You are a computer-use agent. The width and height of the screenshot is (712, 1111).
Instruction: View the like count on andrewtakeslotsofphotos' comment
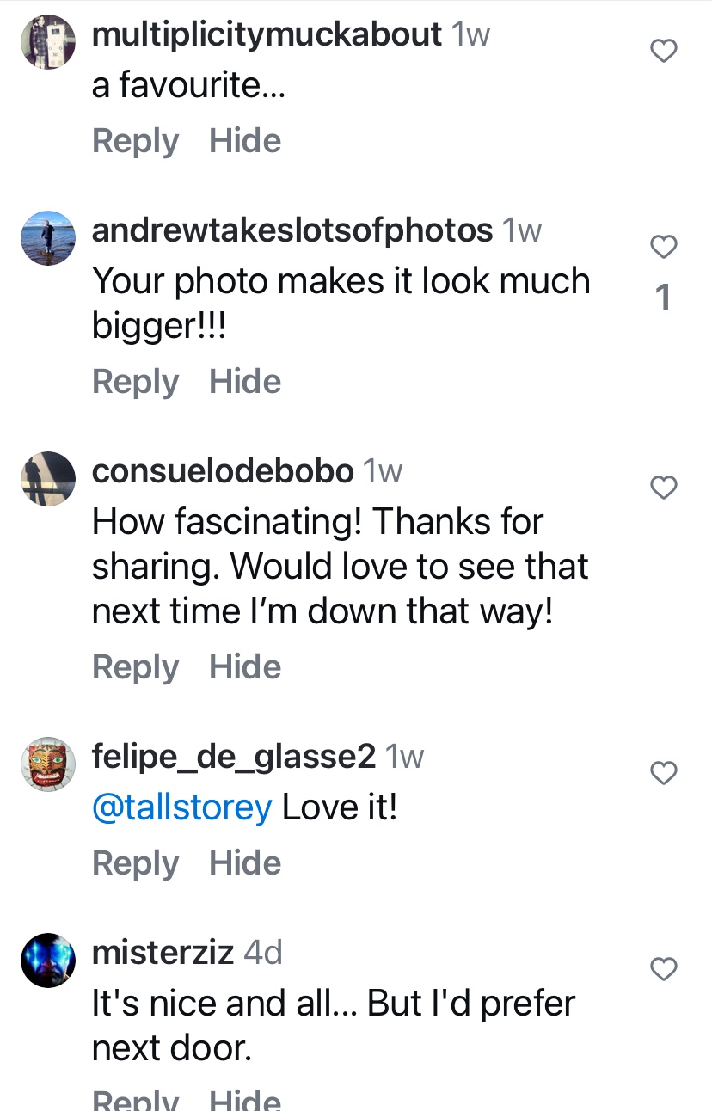coord(663,298)
